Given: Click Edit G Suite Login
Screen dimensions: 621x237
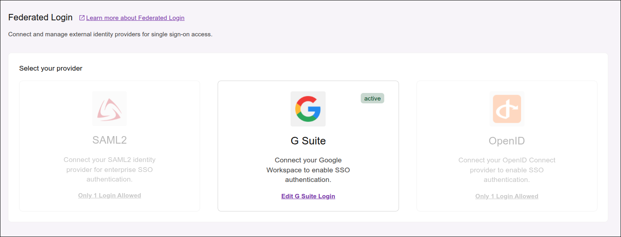Looking at the screenshot, I should click(x=308, y=196).
